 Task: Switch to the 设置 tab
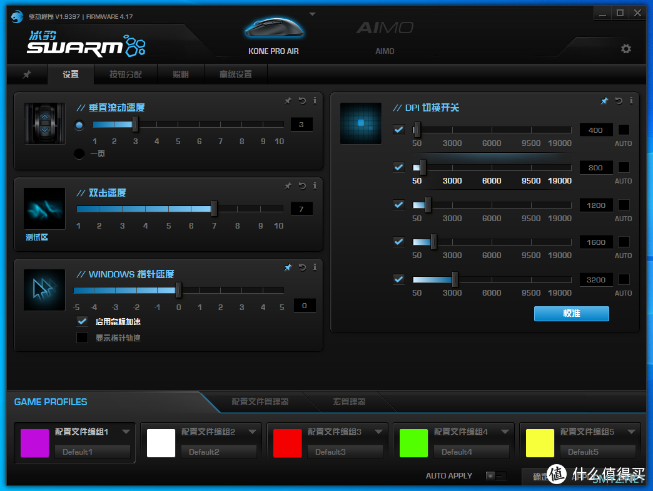click(x=71, y=74)
